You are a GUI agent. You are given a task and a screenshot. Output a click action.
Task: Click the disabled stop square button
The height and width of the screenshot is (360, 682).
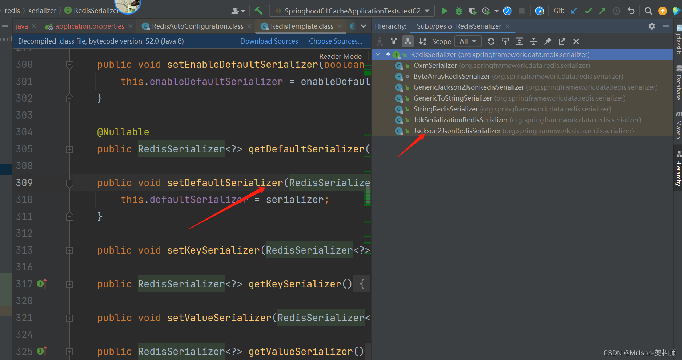pos(522,11)
